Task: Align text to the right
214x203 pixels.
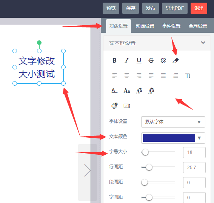Action: pyautogui.click(x=139, y=75)
